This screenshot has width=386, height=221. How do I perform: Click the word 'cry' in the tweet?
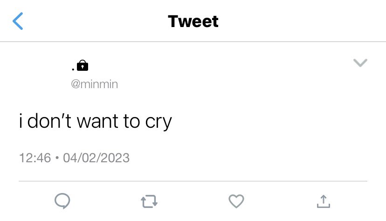tap(159, 122)
